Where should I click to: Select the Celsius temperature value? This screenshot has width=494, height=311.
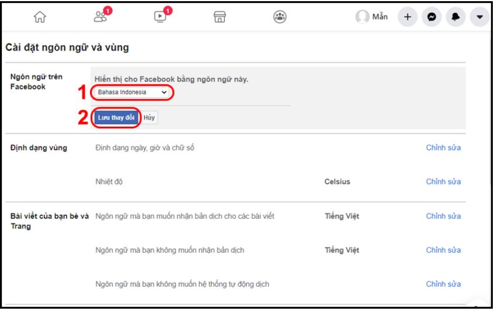[337, 181]
